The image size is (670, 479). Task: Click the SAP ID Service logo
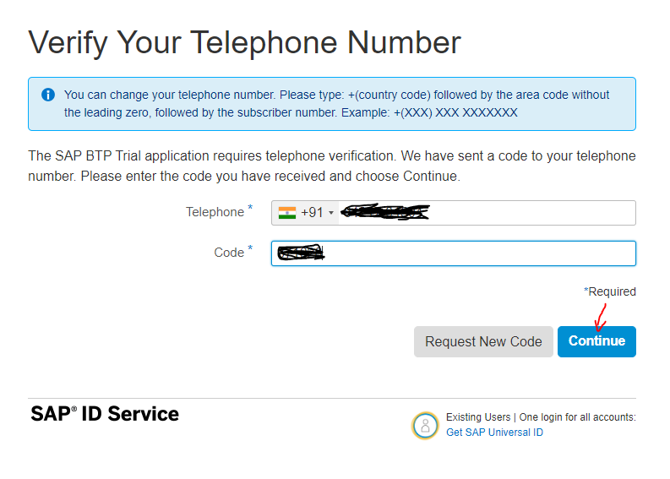[x=105, y=414]
